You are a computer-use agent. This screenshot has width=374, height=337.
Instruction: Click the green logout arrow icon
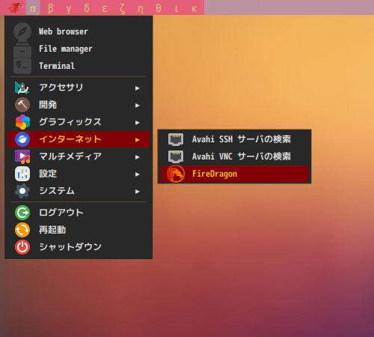22,213
